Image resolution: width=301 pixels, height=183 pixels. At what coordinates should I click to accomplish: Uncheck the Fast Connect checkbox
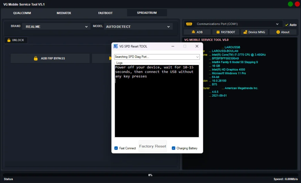116,148
